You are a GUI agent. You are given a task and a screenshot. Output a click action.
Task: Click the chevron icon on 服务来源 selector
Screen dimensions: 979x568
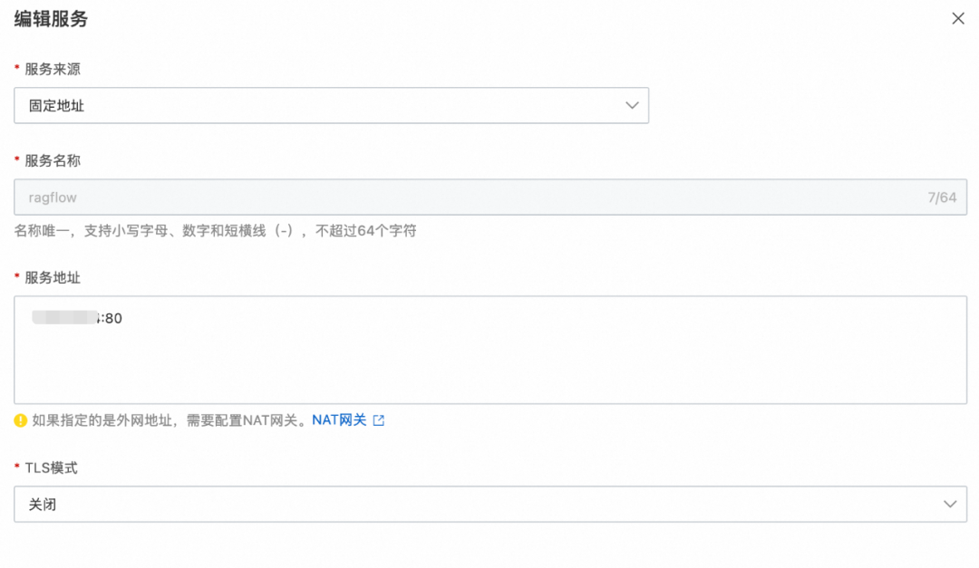632,105
